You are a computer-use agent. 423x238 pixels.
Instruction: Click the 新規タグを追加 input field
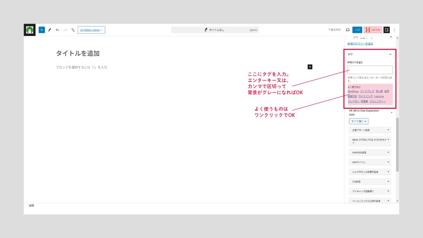370,70
